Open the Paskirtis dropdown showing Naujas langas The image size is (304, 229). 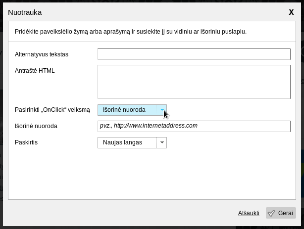click(x=127, y=142)
